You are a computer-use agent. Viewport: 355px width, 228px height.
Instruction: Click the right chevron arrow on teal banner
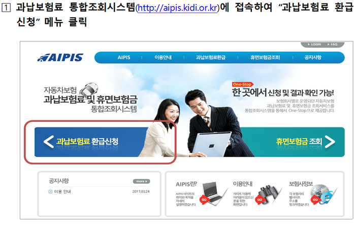point(330,142)
